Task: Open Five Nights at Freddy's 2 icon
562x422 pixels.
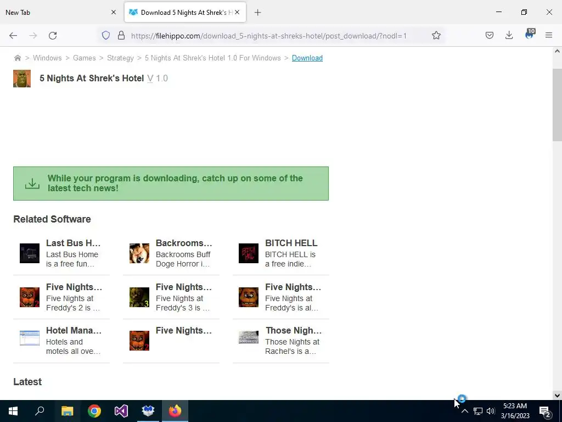Action: (x=30, y=297)
